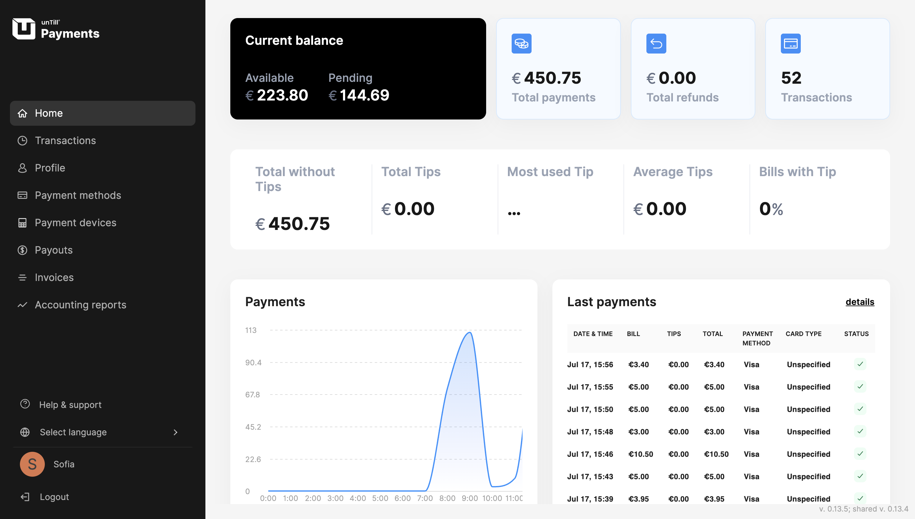Click the Average Tips heading
Image resolution: width=915 pixels, height=519 pixels.
pos(673,172)
